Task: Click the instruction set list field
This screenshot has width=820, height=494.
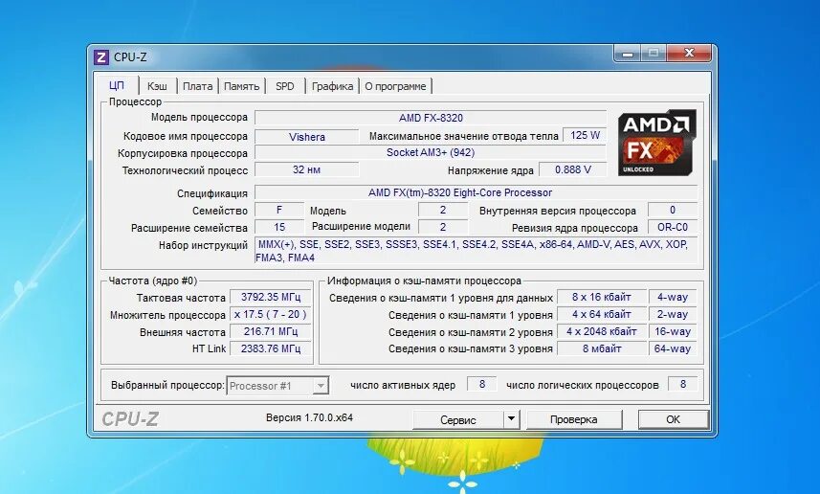Action: tap(476, 251)
